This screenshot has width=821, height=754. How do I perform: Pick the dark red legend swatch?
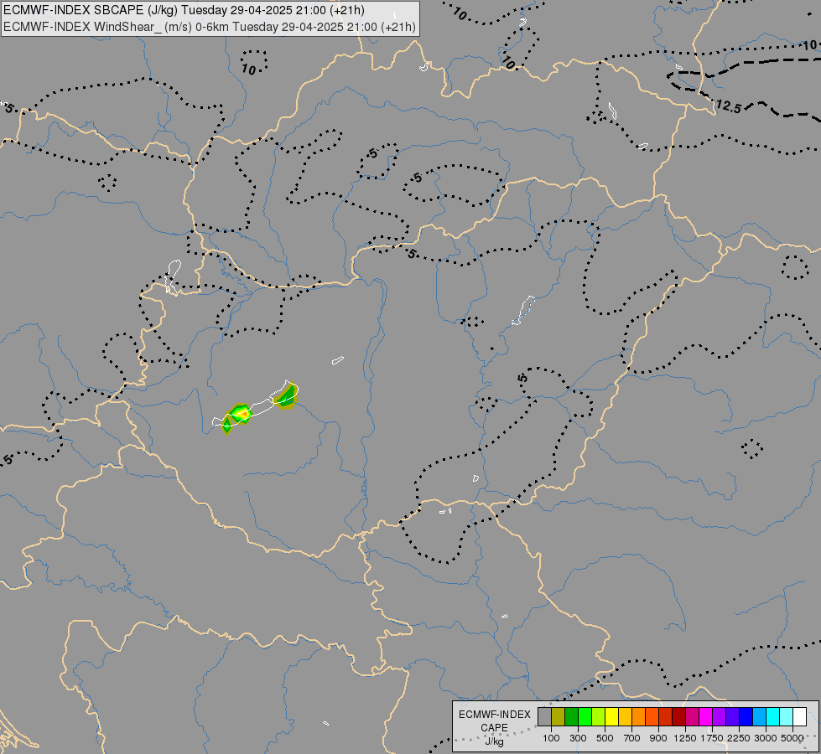click(x=678, y=717)
